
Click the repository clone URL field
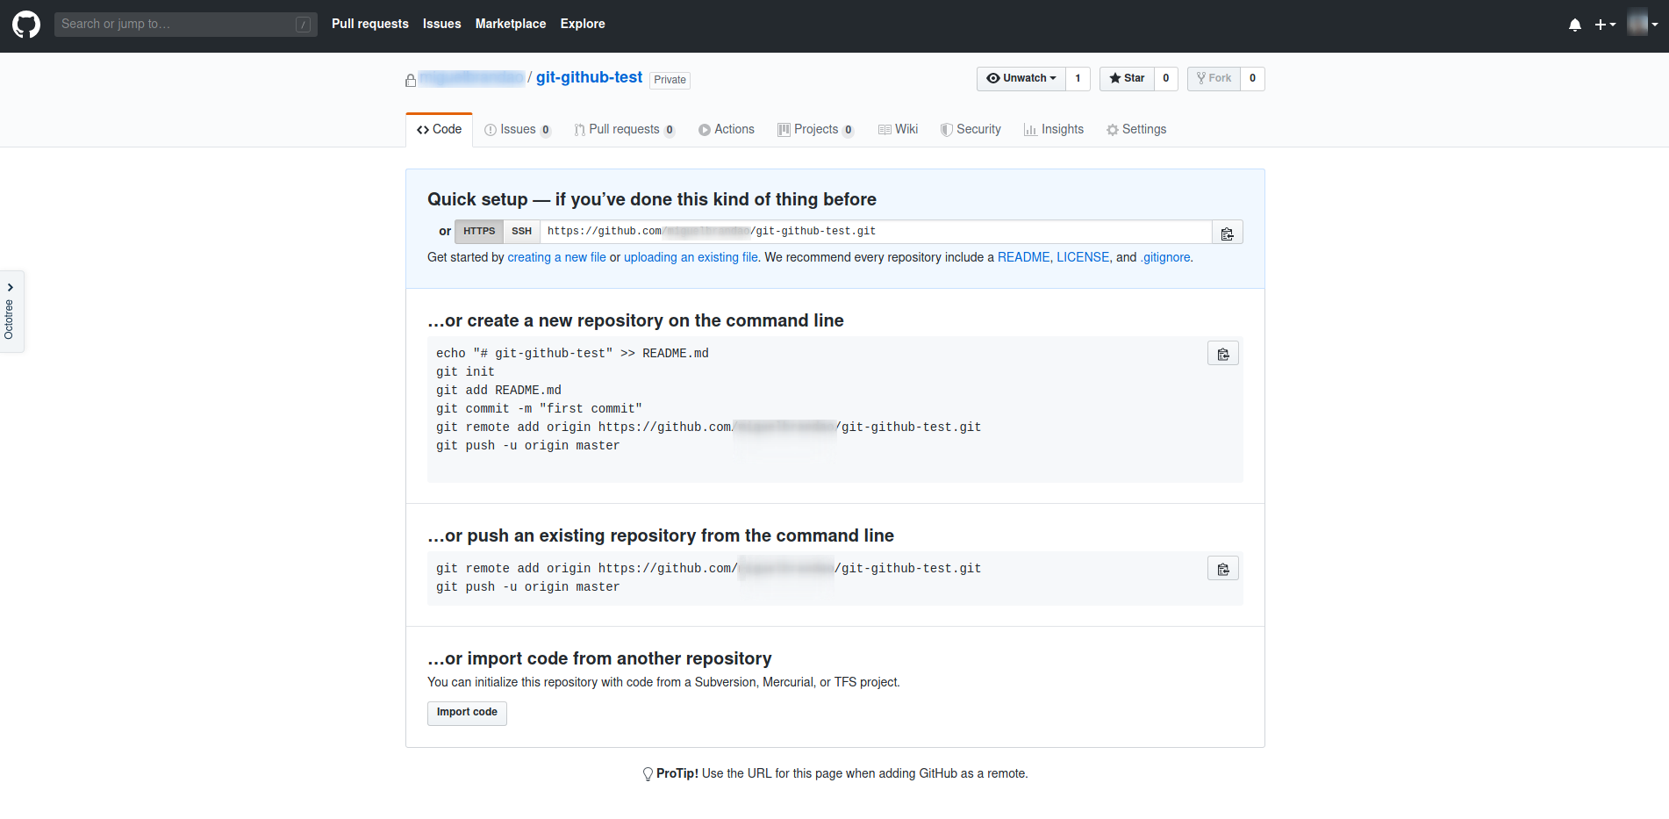[876, 232]
